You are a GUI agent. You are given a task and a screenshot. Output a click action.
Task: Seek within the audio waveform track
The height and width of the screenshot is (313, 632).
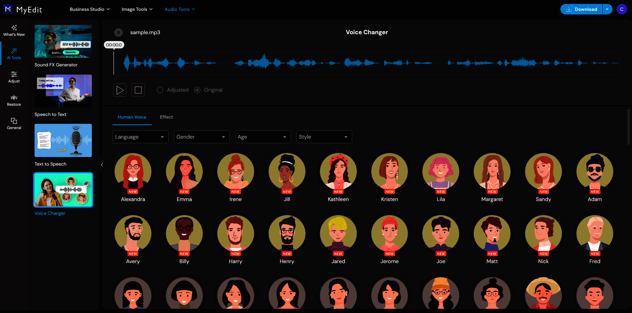[x=367, y=63]
